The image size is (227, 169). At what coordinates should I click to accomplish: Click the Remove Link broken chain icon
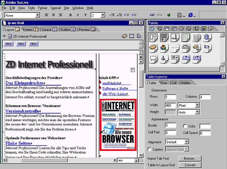(160, 15)
